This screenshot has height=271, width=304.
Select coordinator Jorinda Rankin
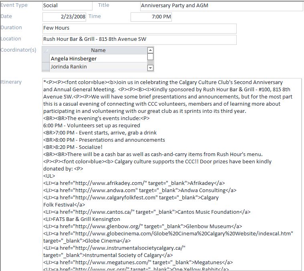click(x=98, y=66)
